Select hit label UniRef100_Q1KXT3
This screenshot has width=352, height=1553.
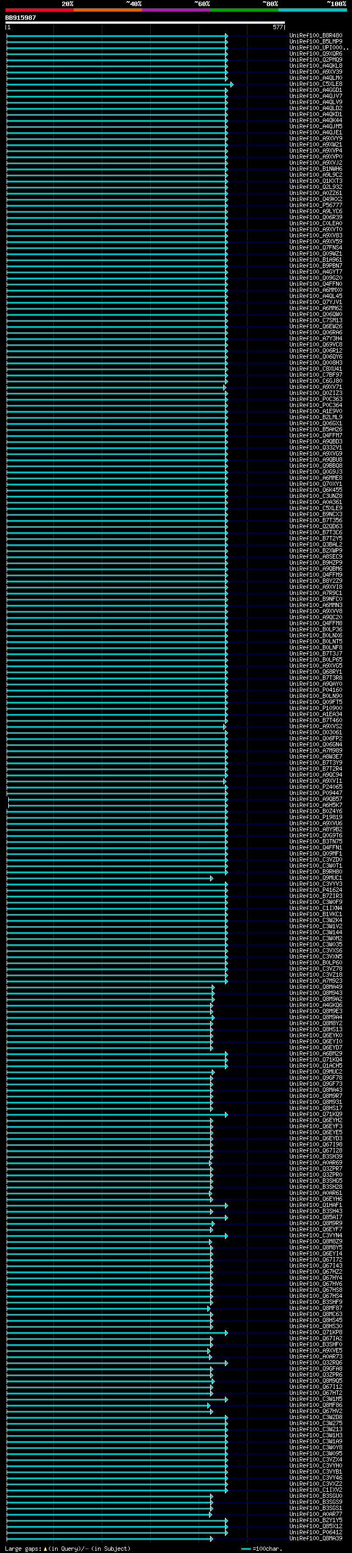tap(316, 181)
